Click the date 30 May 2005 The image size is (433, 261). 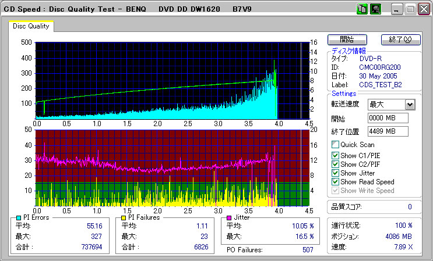coord(378,76)
